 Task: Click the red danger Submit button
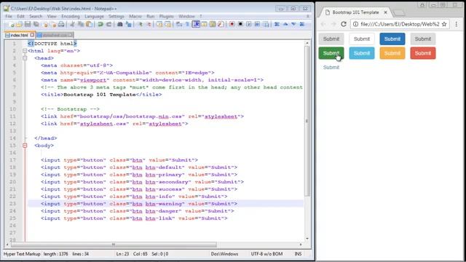coord(423,53)
